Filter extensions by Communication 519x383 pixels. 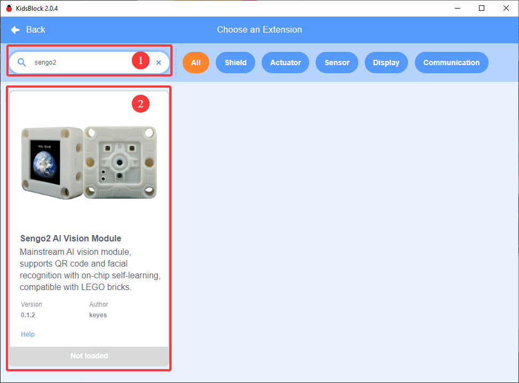click(451, 62)
